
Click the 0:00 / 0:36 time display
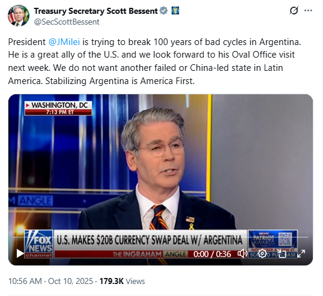[212, 254]
